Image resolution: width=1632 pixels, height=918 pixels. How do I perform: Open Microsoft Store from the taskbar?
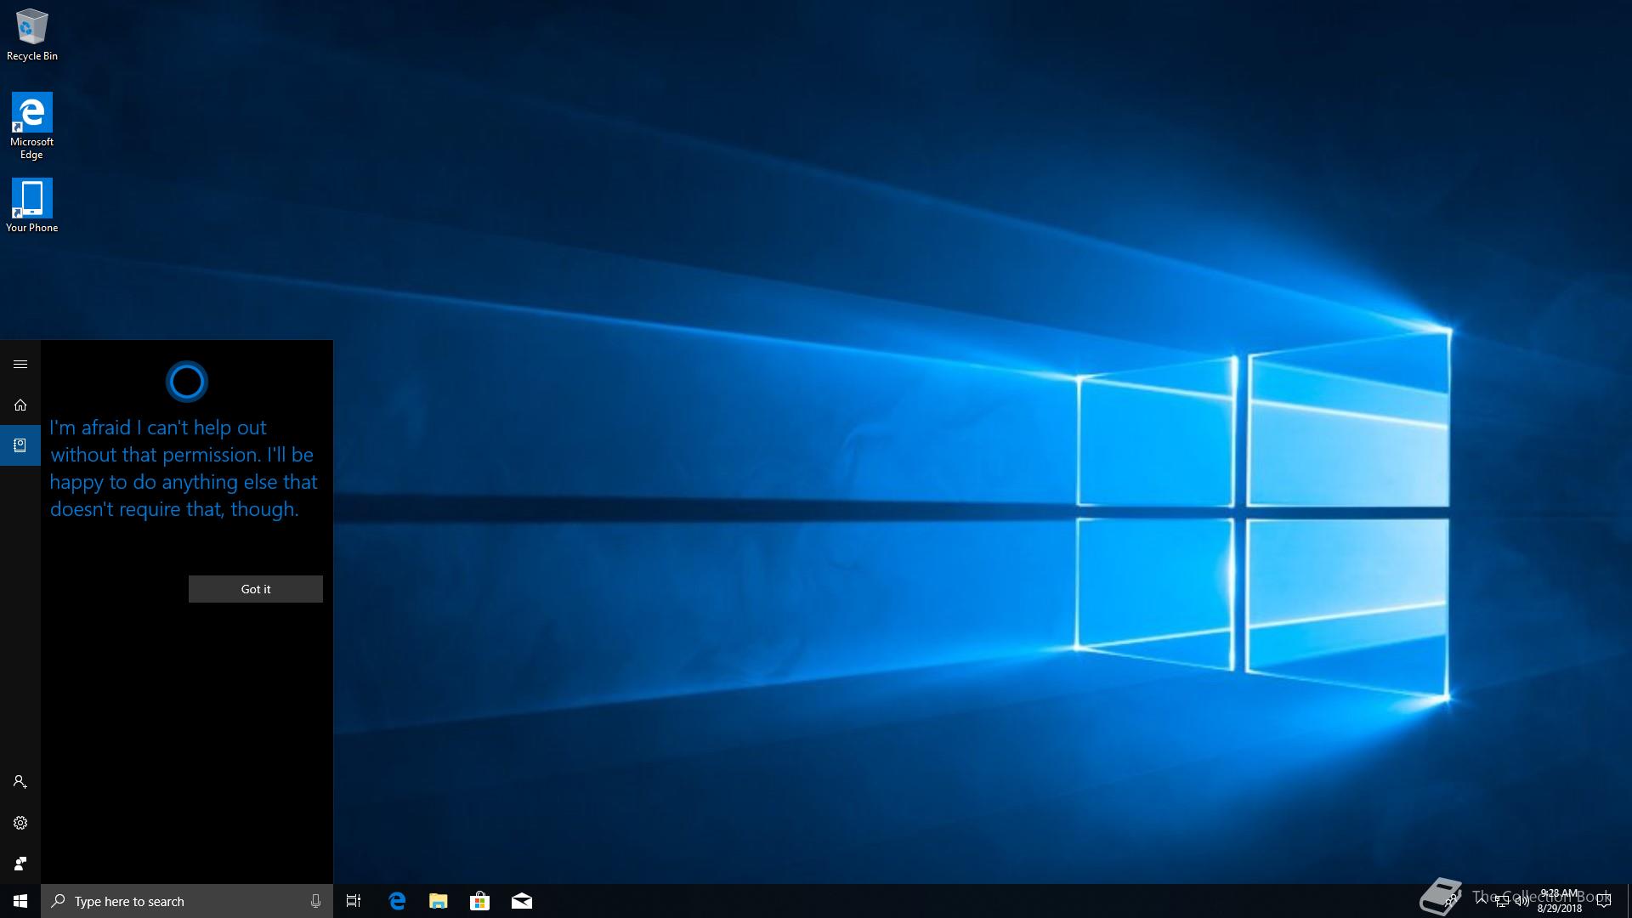(480, 901)
